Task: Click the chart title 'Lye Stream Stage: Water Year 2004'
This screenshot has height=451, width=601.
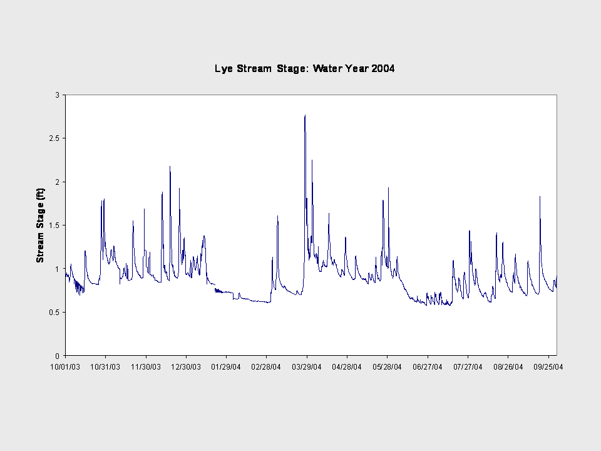Action: point(304,69)
